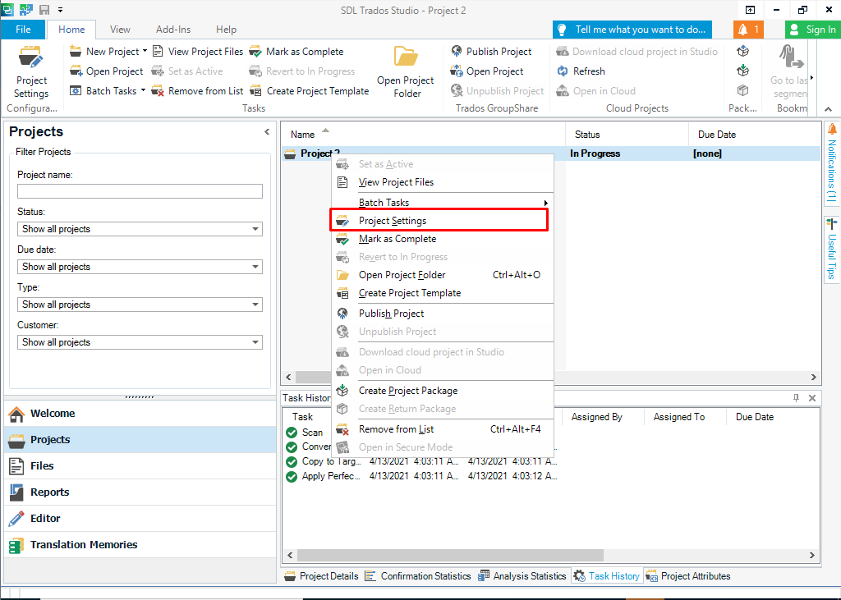Open the Customer filter dropdown
The height and width of the screenshot is (600, 841).
tap(255, 342)
